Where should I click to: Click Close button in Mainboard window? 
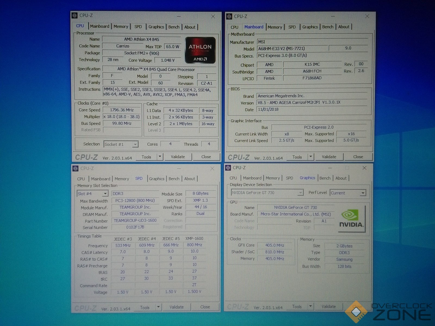(x=358, y=157)
